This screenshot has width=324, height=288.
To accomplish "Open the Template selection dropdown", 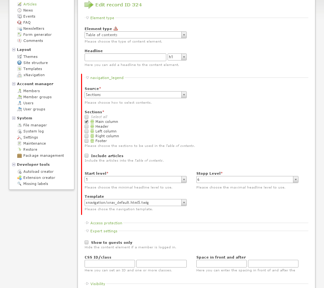I will pyautogui.click(x=135, y=203).
